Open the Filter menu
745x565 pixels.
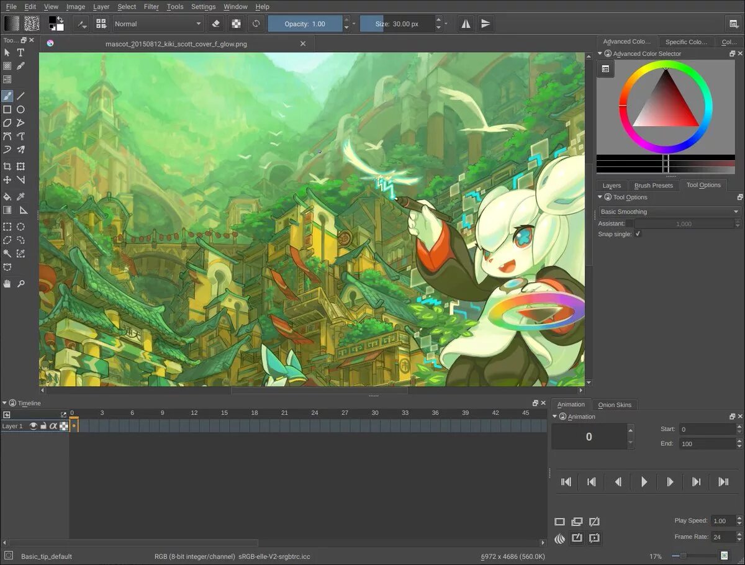click(x=151, y=7)
